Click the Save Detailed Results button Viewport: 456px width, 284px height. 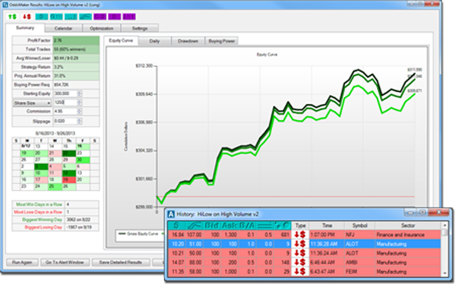tap(121, 262)
